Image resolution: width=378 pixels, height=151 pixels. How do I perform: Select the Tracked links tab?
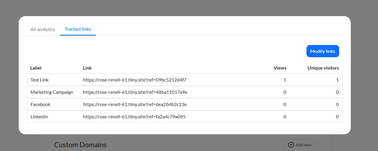[78, 29]
